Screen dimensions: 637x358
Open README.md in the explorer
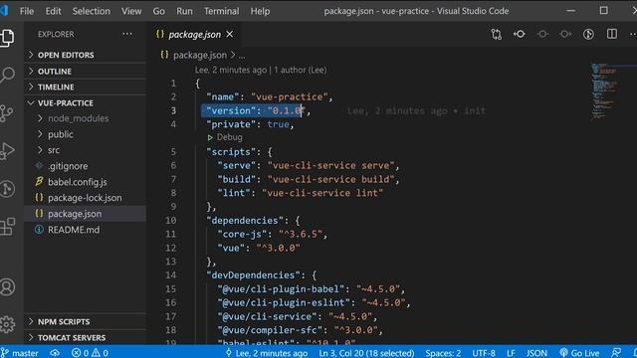pos(86,230)
